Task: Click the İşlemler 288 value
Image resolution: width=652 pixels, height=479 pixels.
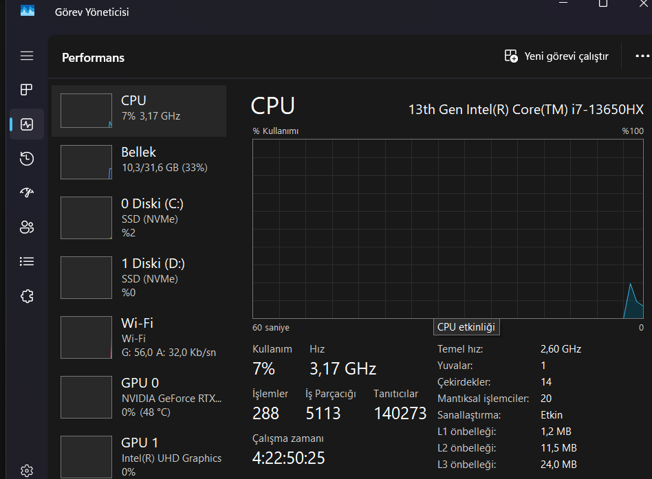Action: pos(265,413)
